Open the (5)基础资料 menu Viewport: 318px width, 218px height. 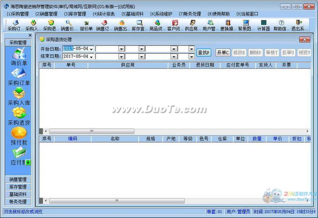[132, 14]
